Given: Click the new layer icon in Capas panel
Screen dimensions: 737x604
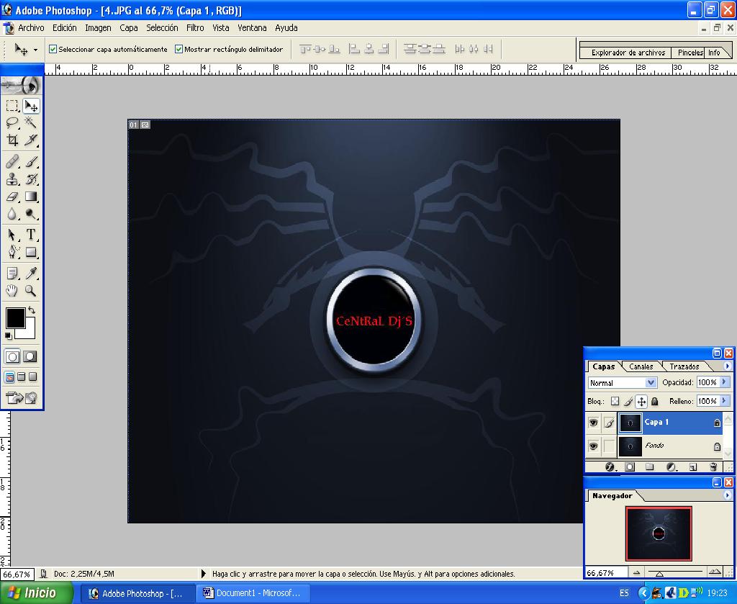Looking at the screenshot, I should click(692, 467).
